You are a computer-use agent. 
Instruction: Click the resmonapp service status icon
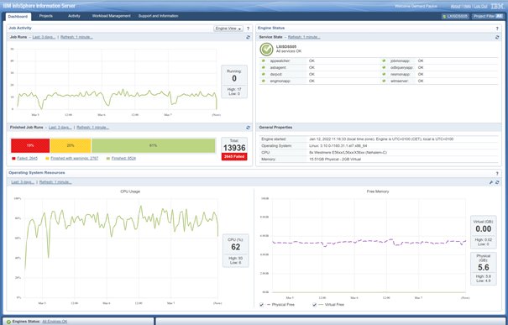pos(384,74)
